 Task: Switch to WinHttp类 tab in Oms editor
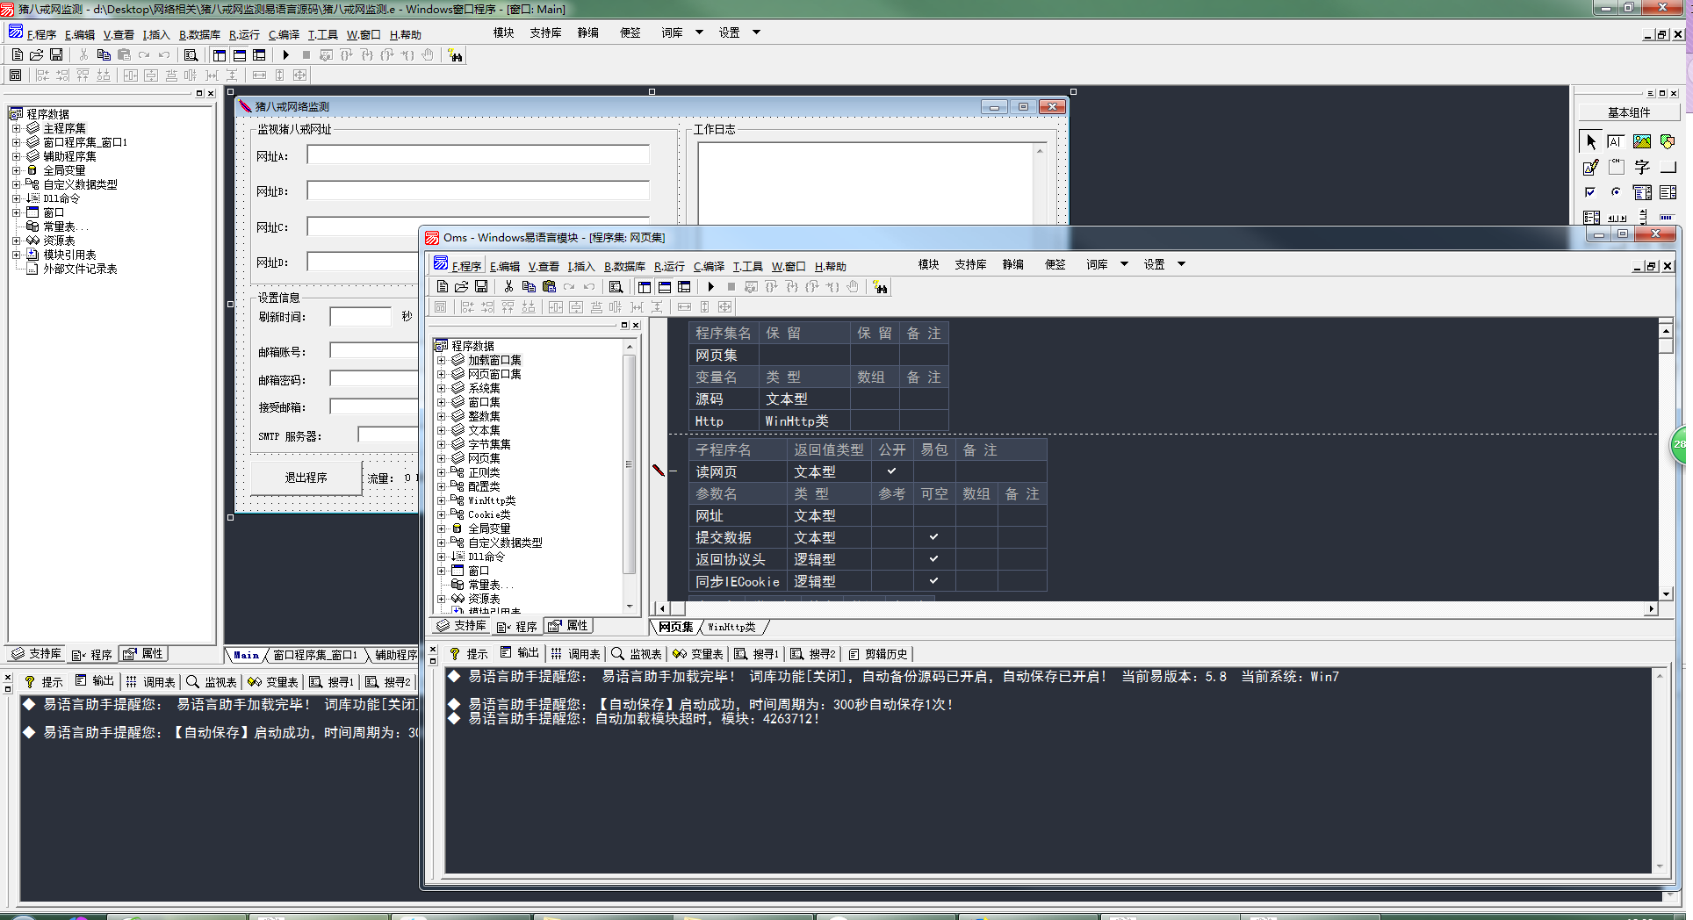pyautogui.click(x=731, y=627)
